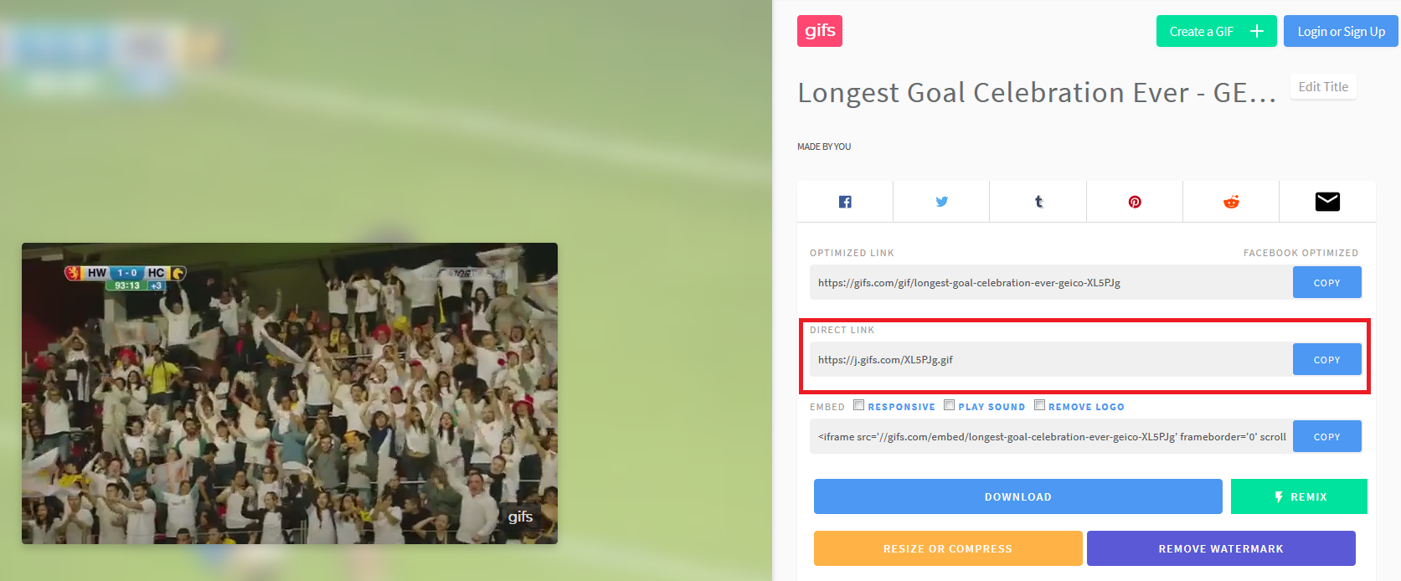Open Remix for this GIF
Image resolution: width=1401 pixels, height=581 pixels.
[x=1299, y=496]
